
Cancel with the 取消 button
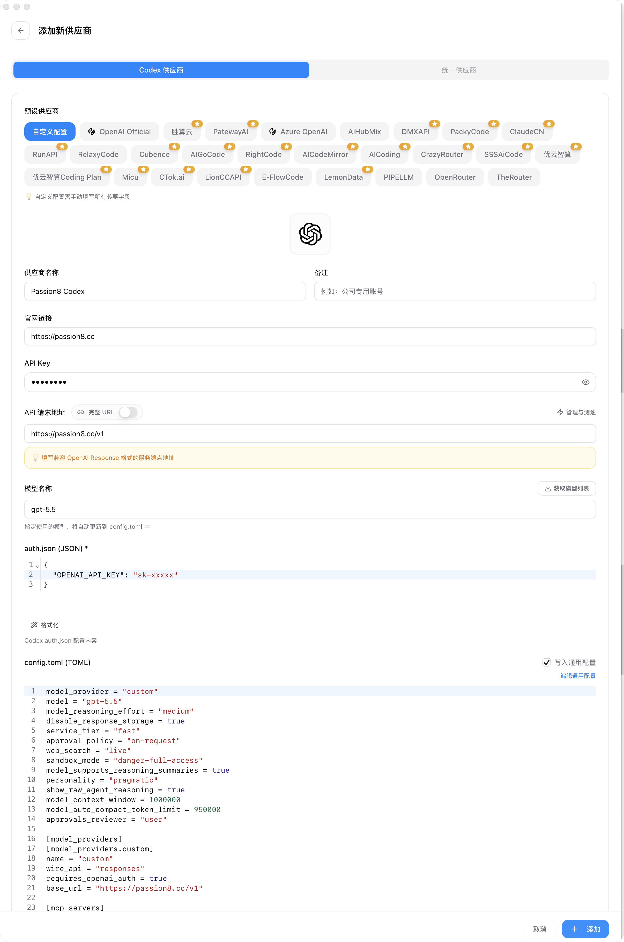[540, 929]
